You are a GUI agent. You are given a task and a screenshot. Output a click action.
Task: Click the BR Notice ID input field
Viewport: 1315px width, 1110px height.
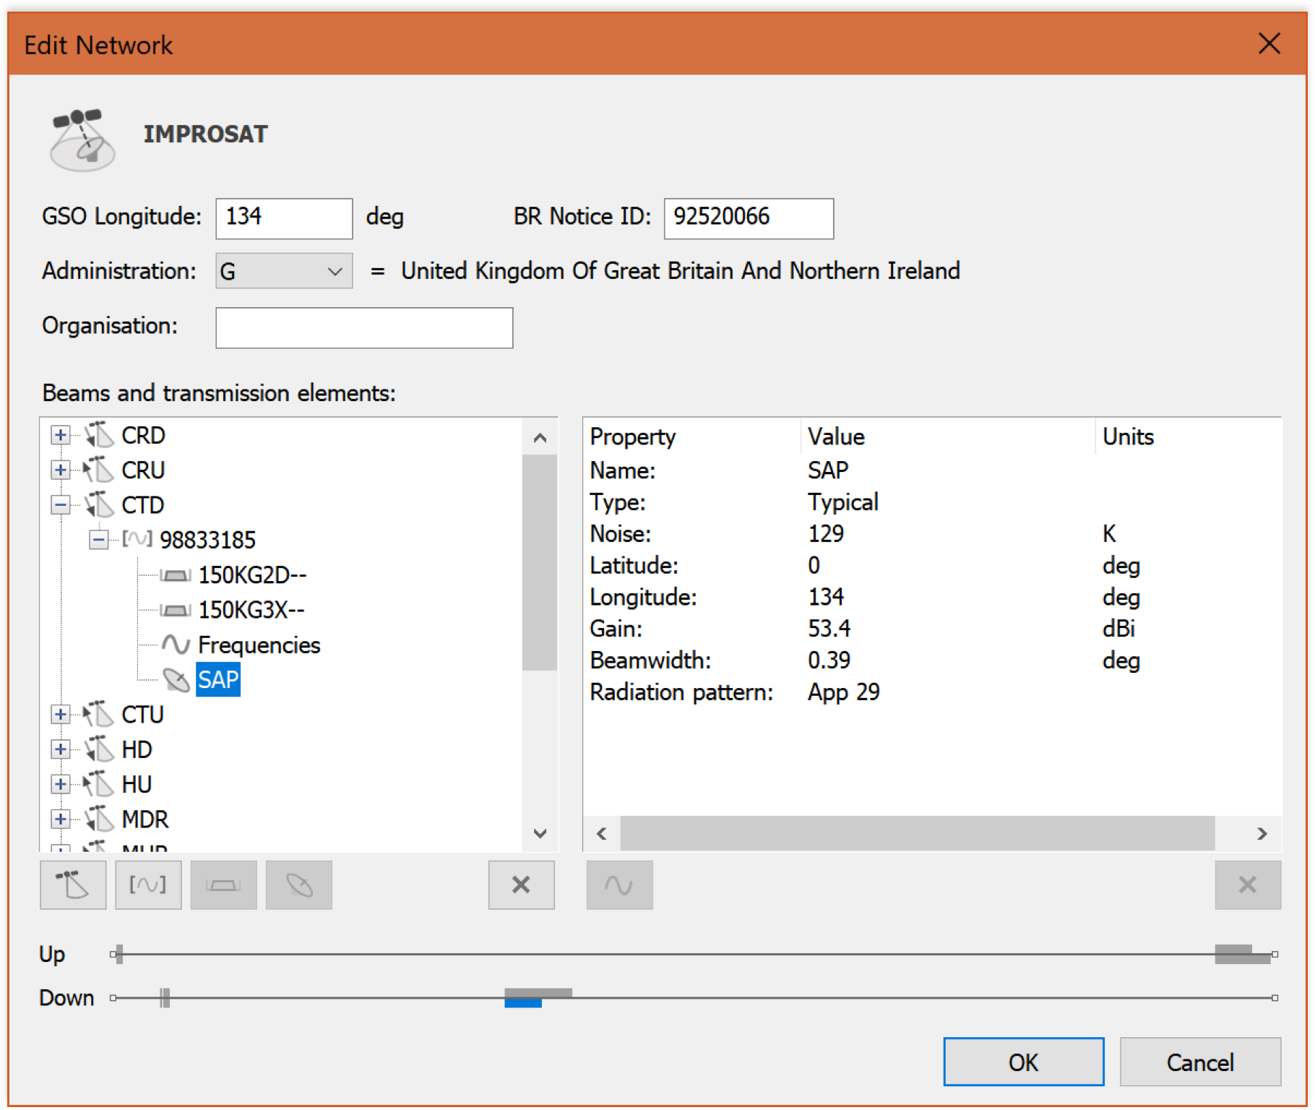click(x=749, y=218)
